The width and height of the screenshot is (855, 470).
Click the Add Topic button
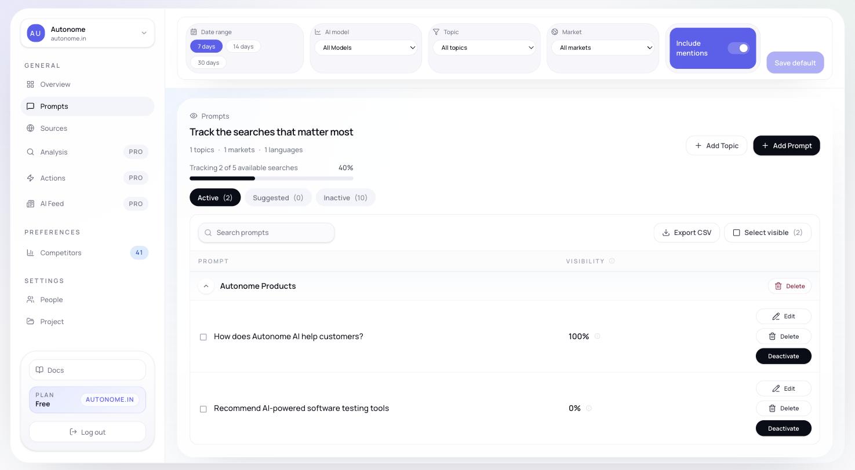pos(716,146)
